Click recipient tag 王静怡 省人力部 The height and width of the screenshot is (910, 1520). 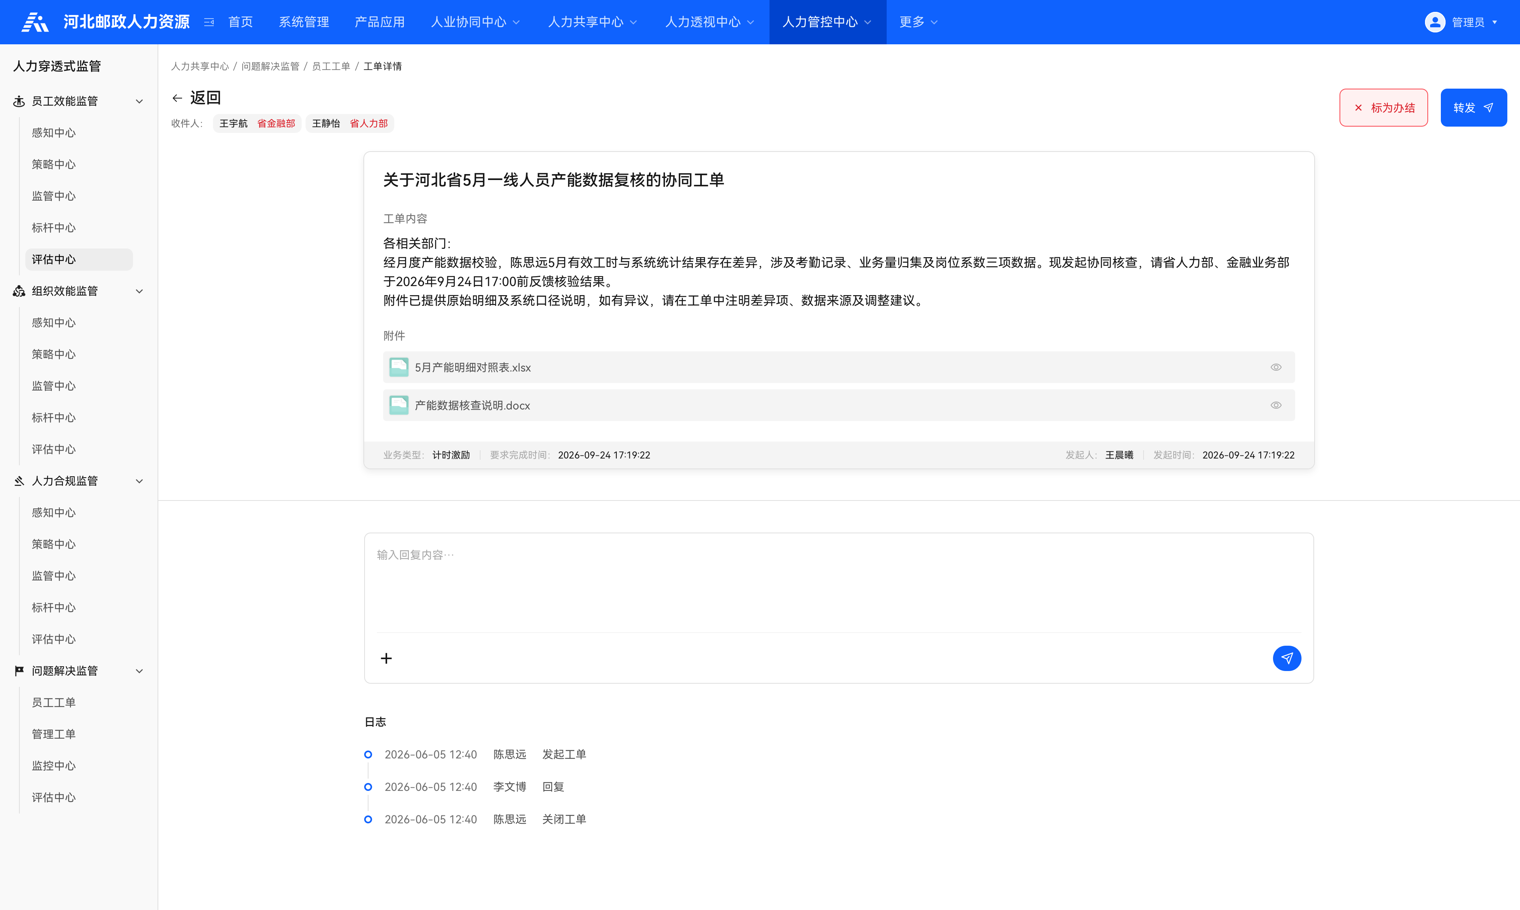pyautogui.click(x=350, y=123)
